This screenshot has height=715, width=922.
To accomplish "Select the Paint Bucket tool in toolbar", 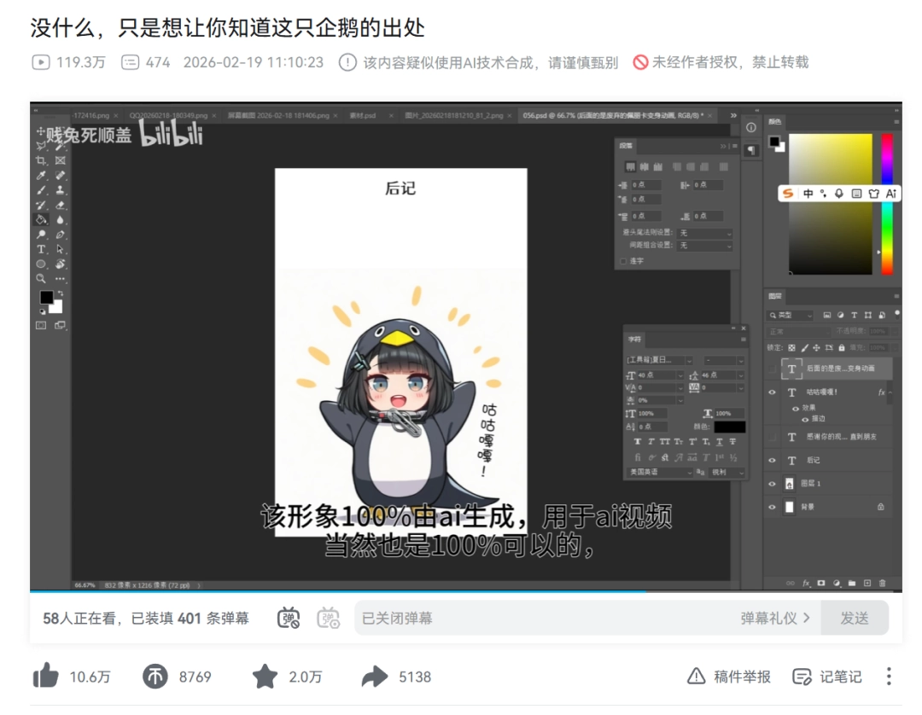I will point(41,219).
